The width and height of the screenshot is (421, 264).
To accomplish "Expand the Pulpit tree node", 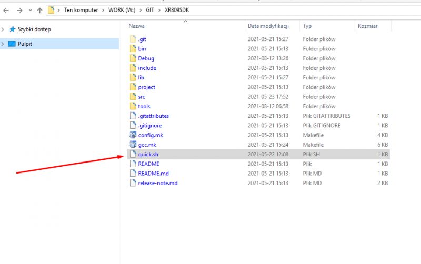I will coord(3,44).
